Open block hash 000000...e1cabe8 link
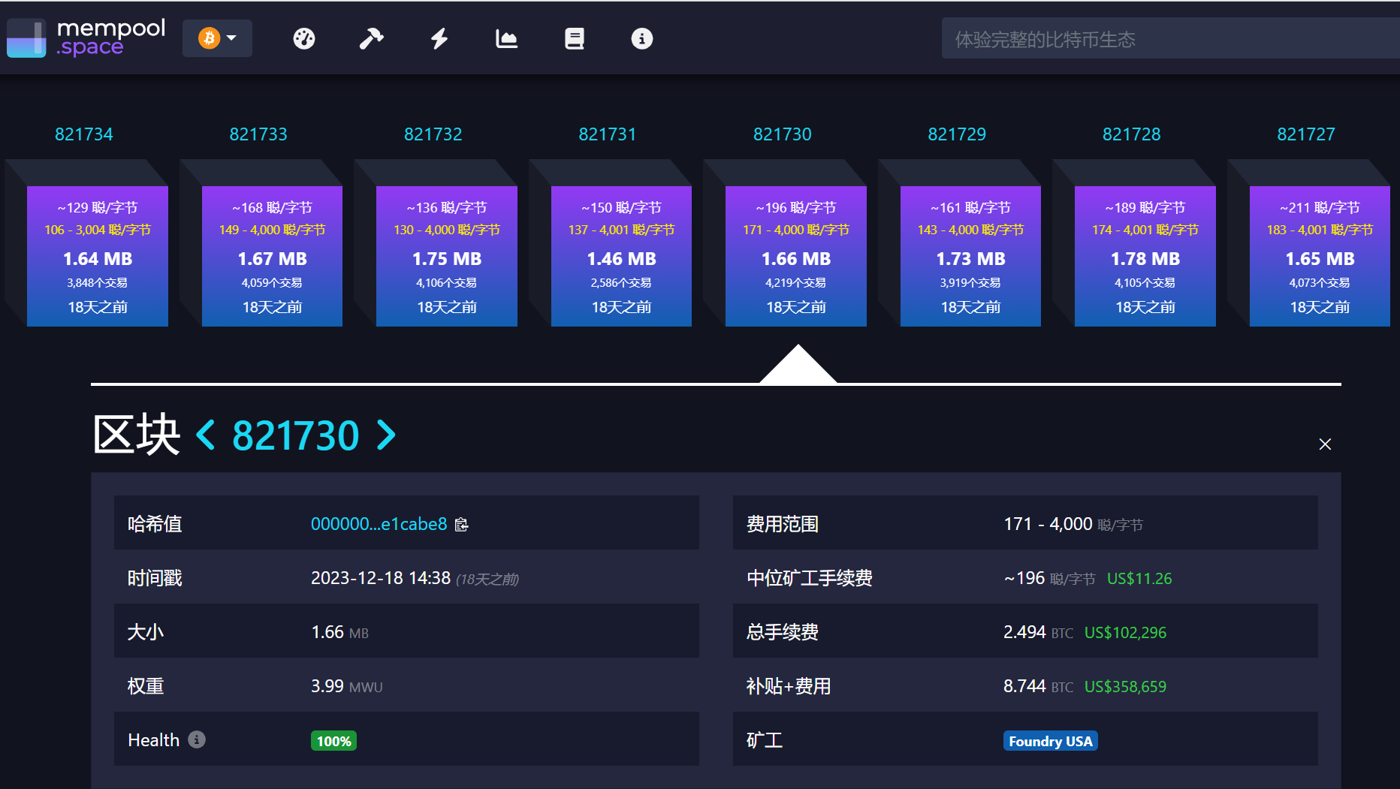 (379, 524)
